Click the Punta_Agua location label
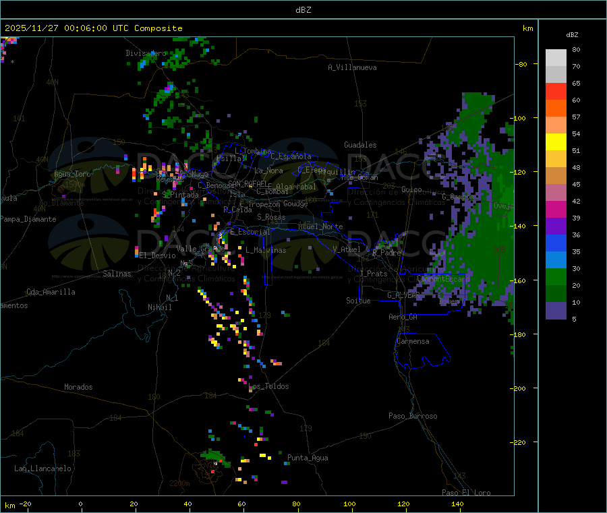Image resolution: width=607 pixels, height=513 pixels. tap(308, 458)
